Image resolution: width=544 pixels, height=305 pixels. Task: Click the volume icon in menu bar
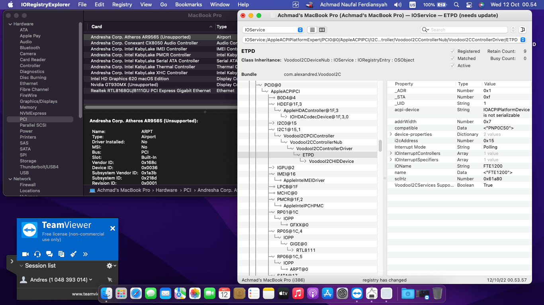(x=398, y=5)
